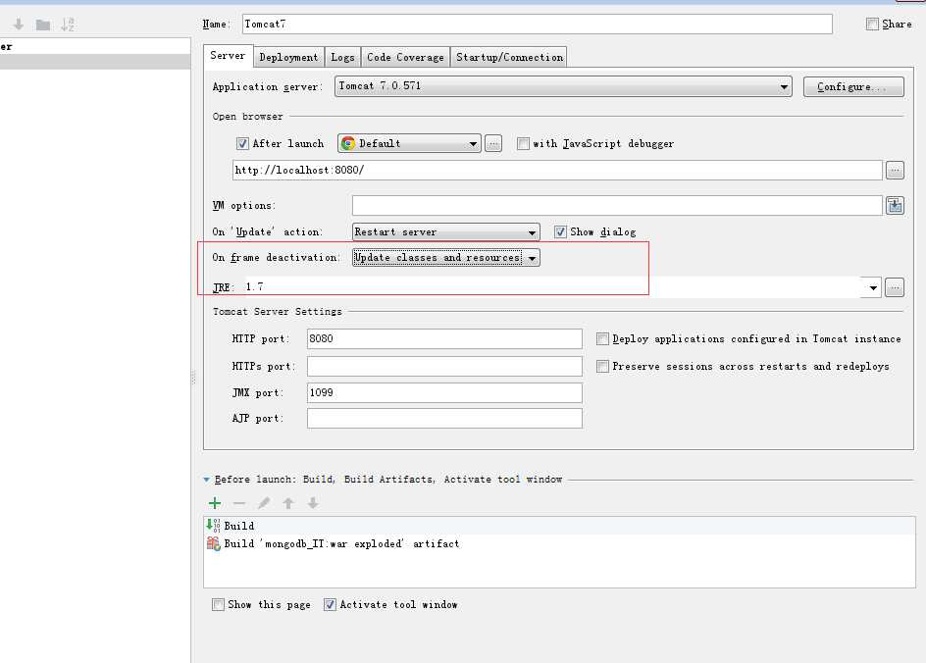Expand VM options editor icon
The width and height of the screenshot is (926, 663).
(895, 205)
